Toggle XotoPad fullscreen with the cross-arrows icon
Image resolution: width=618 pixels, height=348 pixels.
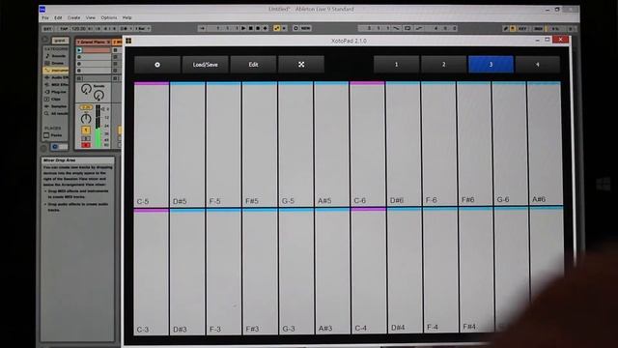click(301, 65)
